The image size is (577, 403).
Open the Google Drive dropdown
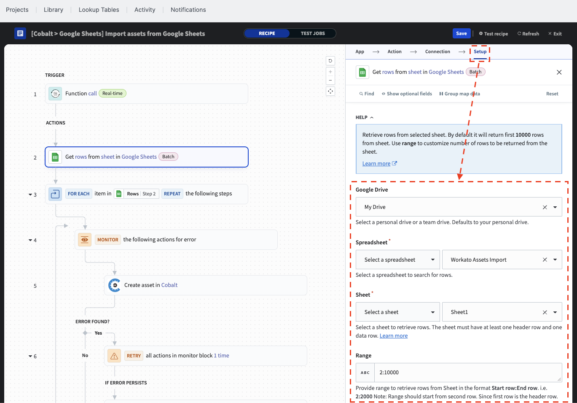(x=555, y=207)
